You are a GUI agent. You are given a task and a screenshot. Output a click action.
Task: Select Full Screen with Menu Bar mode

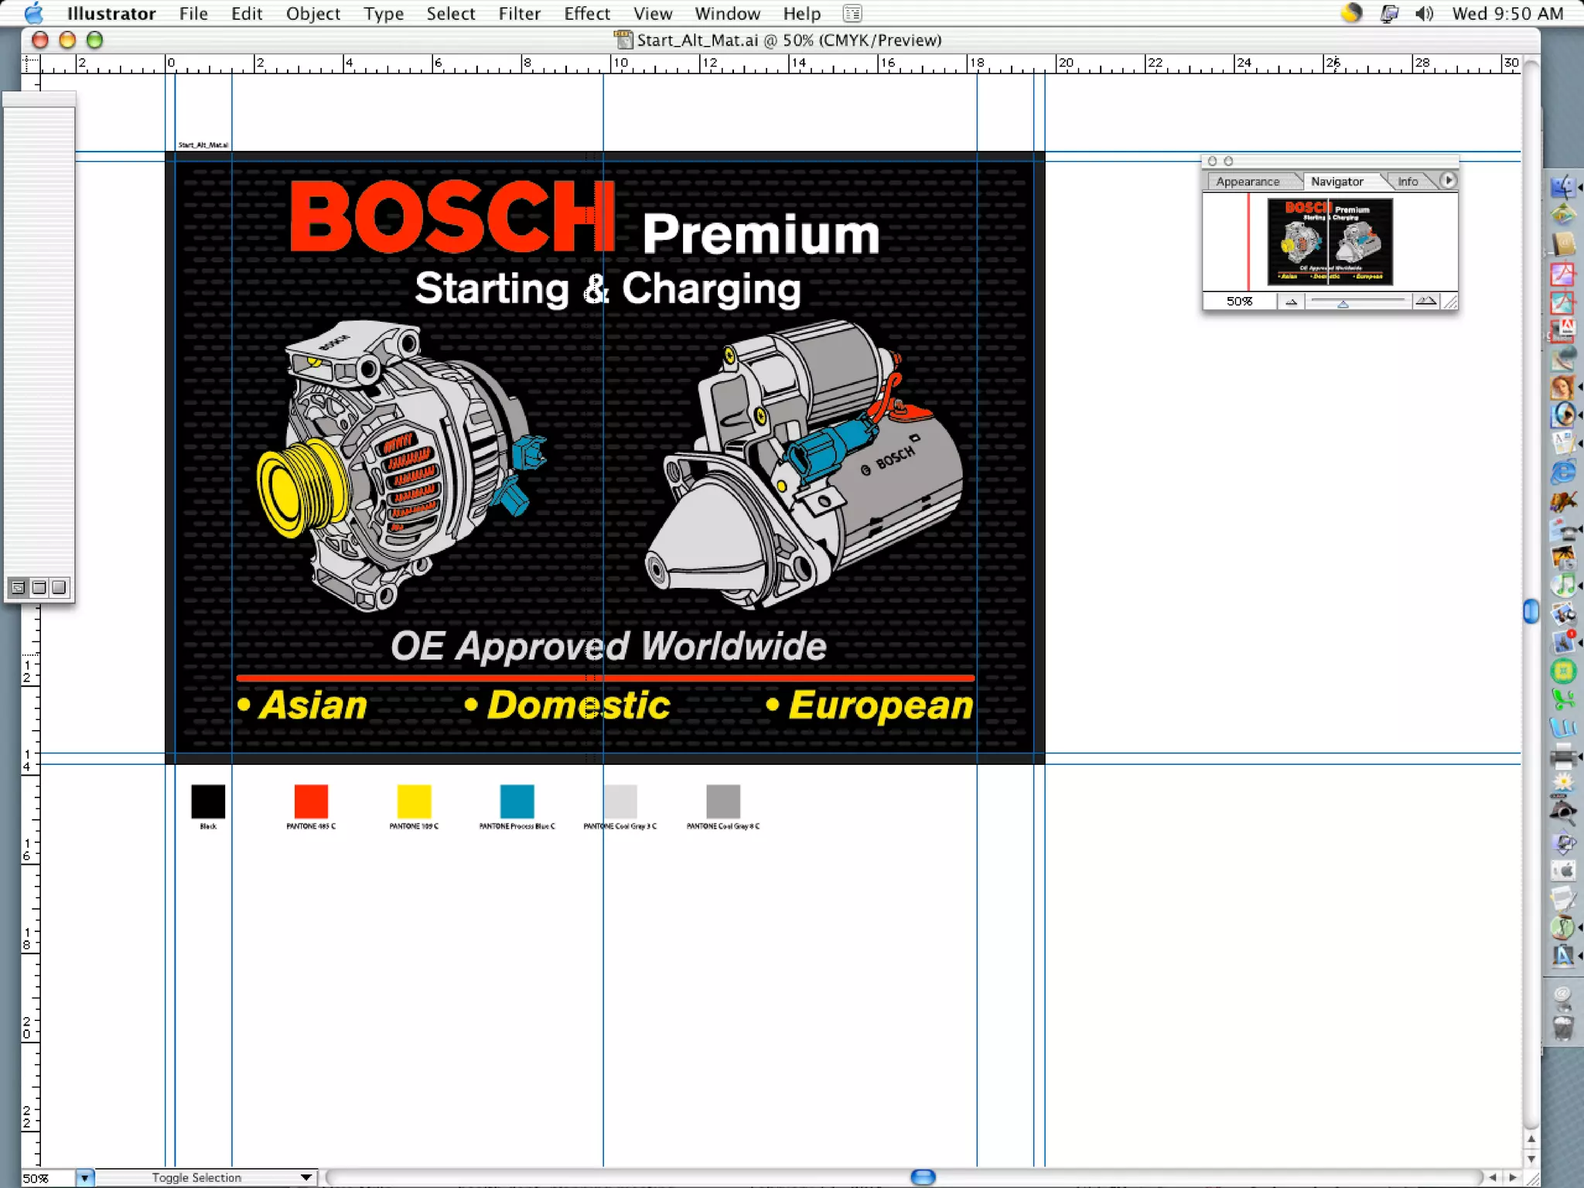pos(39,587)
